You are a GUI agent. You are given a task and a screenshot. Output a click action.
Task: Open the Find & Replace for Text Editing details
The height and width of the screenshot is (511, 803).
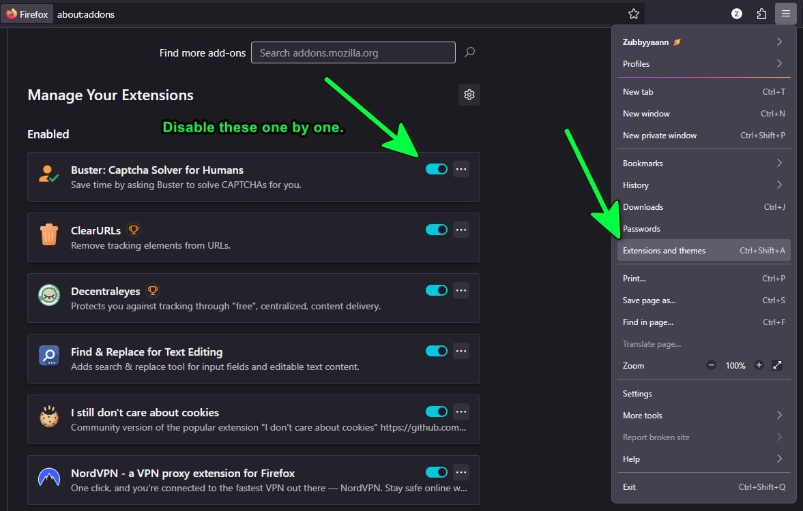(x=147, y=352)
